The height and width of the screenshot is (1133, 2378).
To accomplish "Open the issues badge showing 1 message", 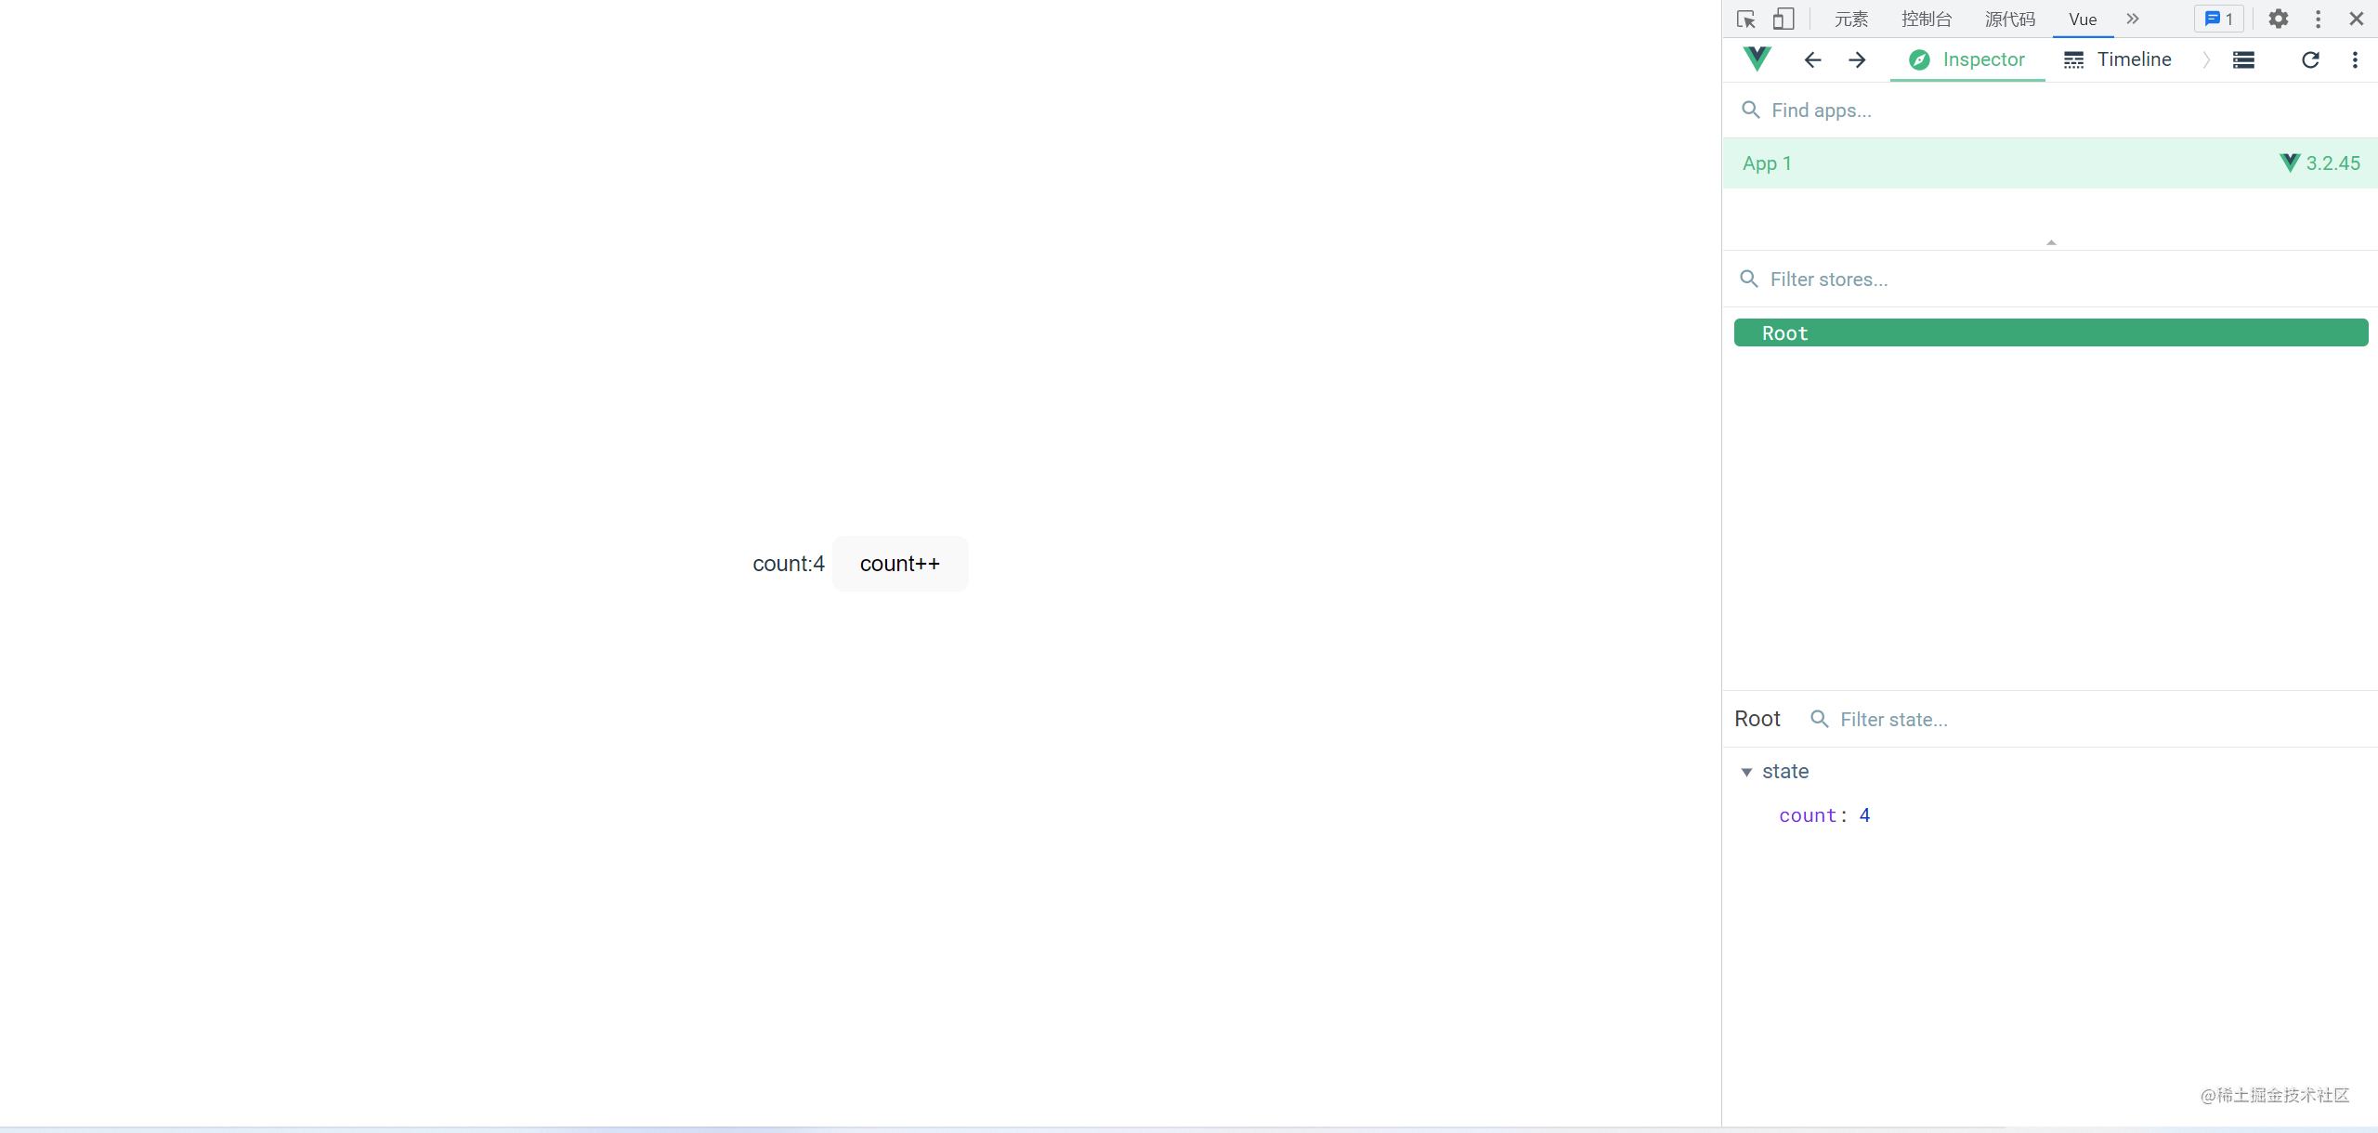I will 2219,19.
